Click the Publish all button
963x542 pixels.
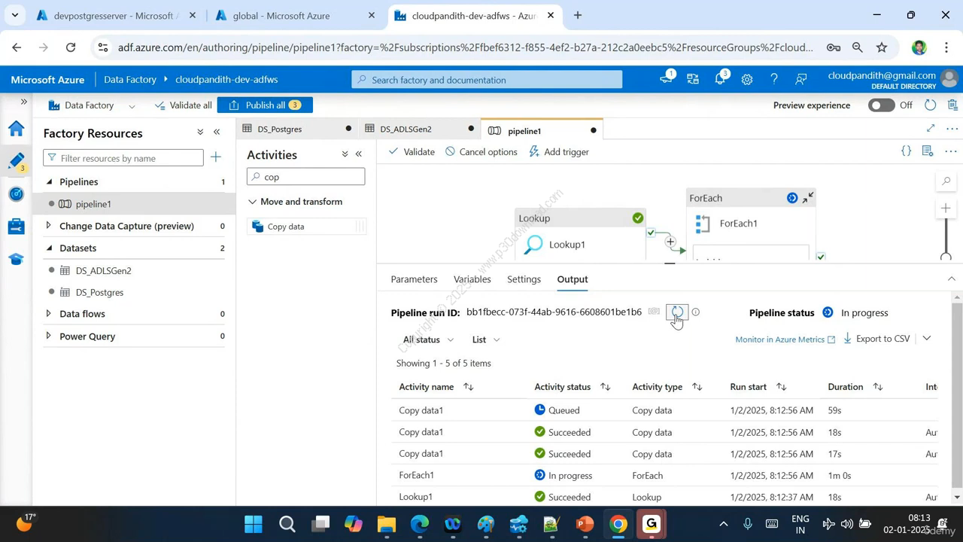click(x=265, y=105)
